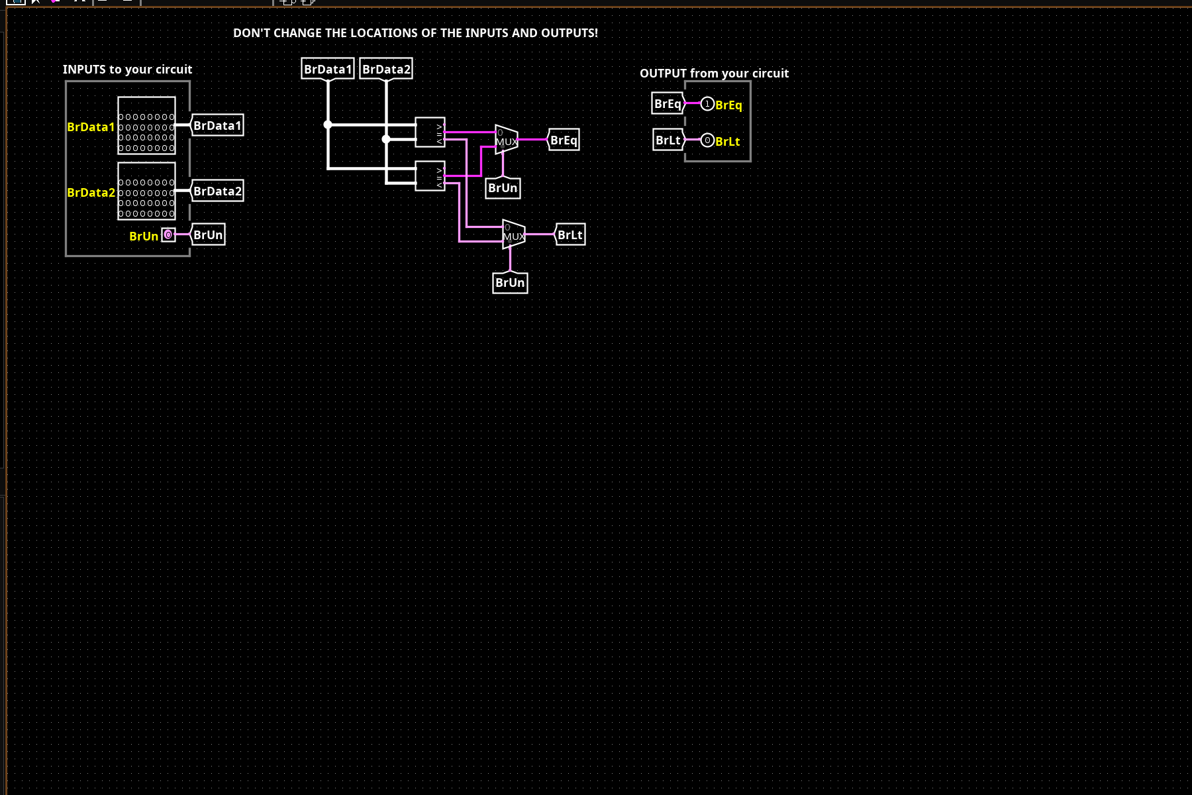
Task: Click the BrEq tunnel in the output box
Action: 668,103
